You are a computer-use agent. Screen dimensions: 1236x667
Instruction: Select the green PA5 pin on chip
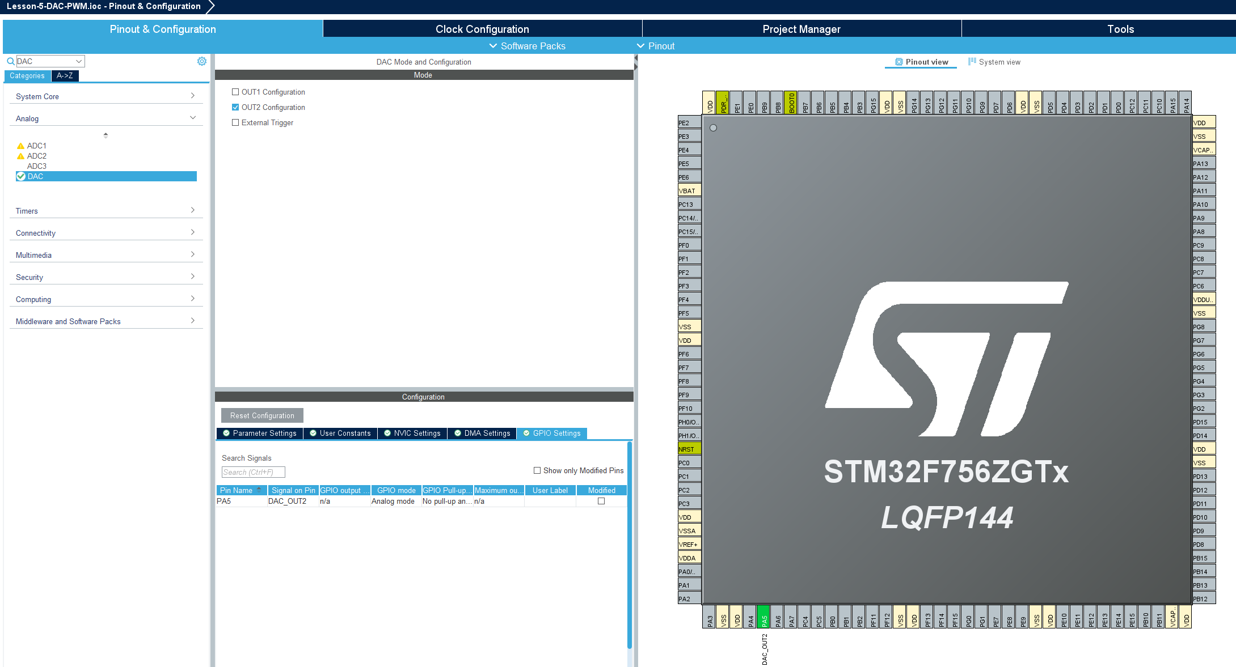click(x=764, y=617)
